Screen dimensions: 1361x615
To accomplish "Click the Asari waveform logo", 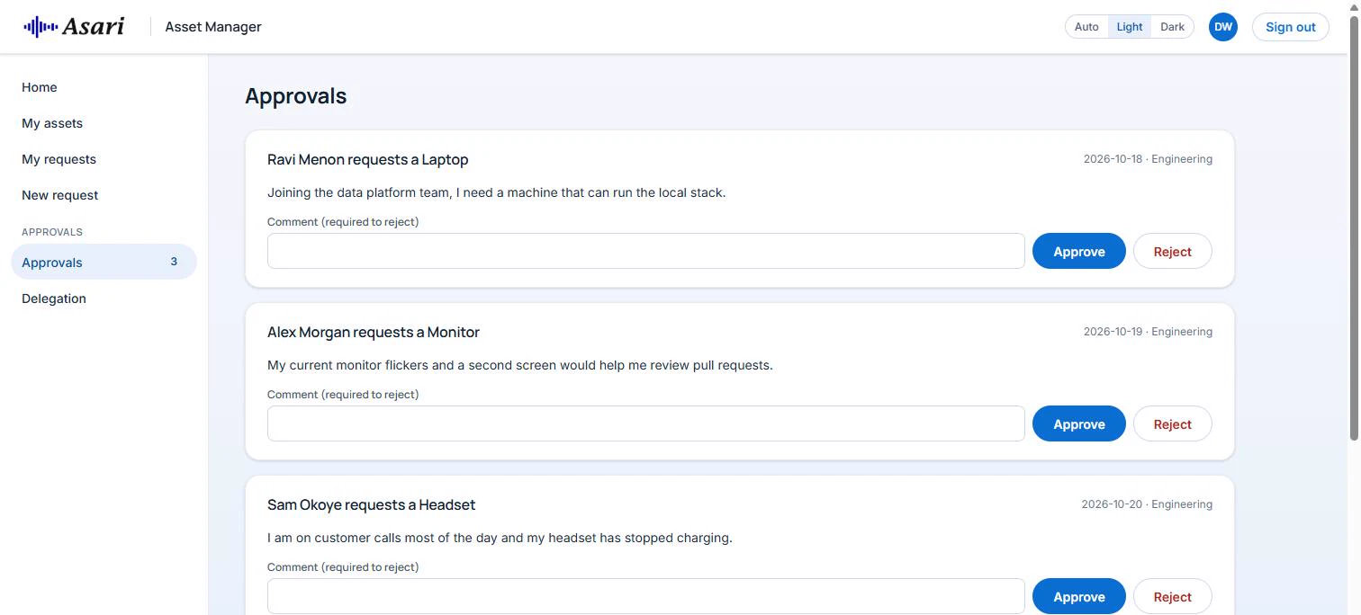I will click(74, 27).
